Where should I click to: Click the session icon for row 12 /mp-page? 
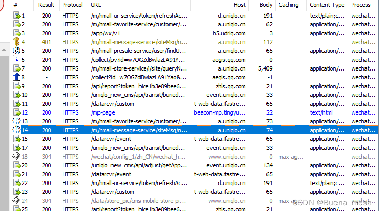pyautogui.click(x=17, y=112)
